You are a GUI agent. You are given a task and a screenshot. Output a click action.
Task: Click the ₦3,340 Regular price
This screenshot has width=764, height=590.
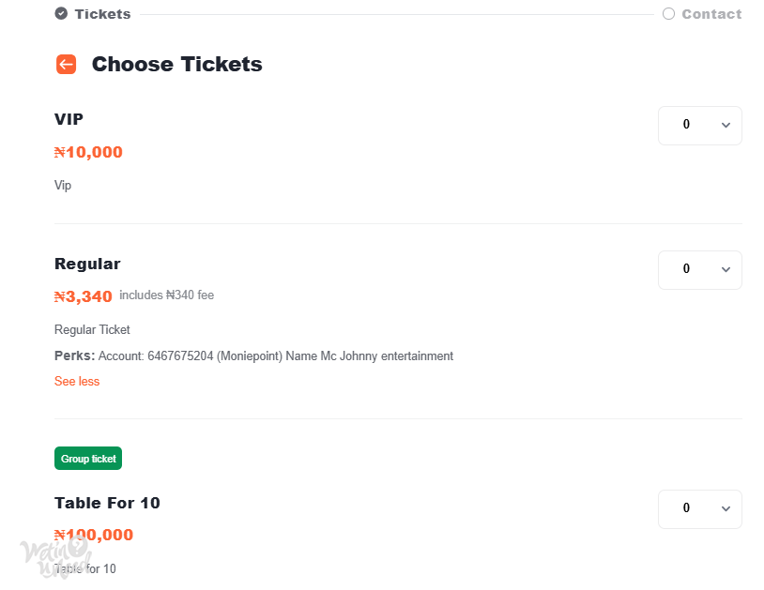(x=83, y=296)
